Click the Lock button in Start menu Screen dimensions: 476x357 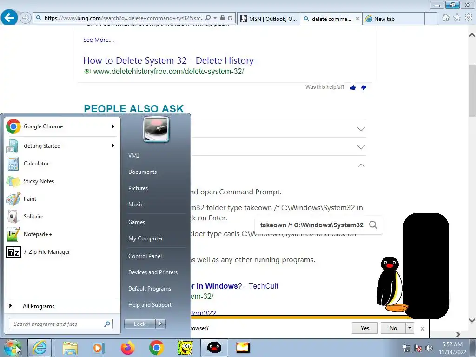(x=139, y=324)
